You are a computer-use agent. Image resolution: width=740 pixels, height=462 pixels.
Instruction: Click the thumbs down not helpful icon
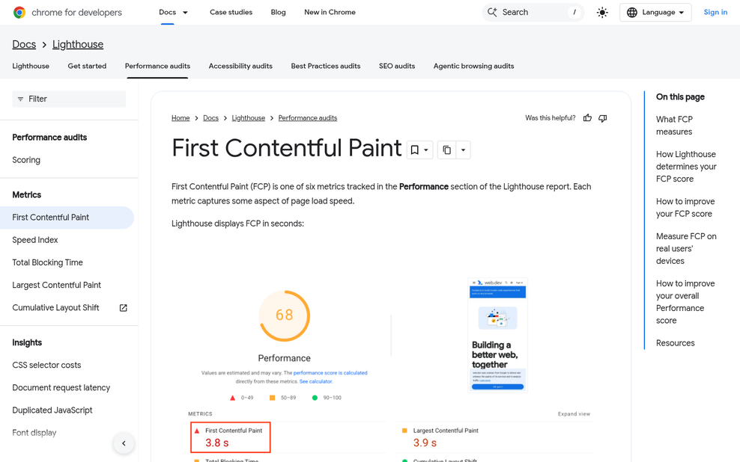[603, 117]
